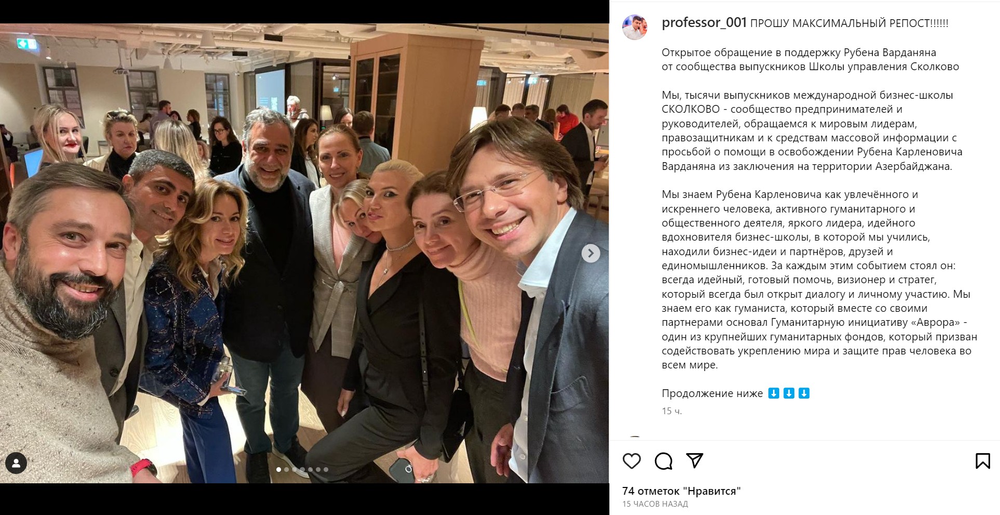This screenshot has height=515, width=1000.
Task: Jump to the fifth carousel dot
Action: pos(310,469)
